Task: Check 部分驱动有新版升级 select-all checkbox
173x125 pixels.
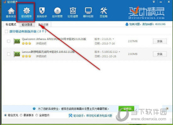Action: point(6,31)
